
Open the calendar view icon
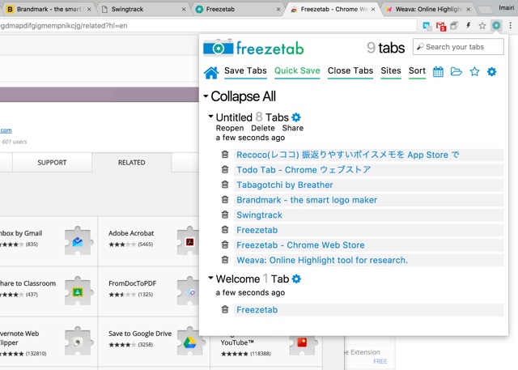[438, 71]
